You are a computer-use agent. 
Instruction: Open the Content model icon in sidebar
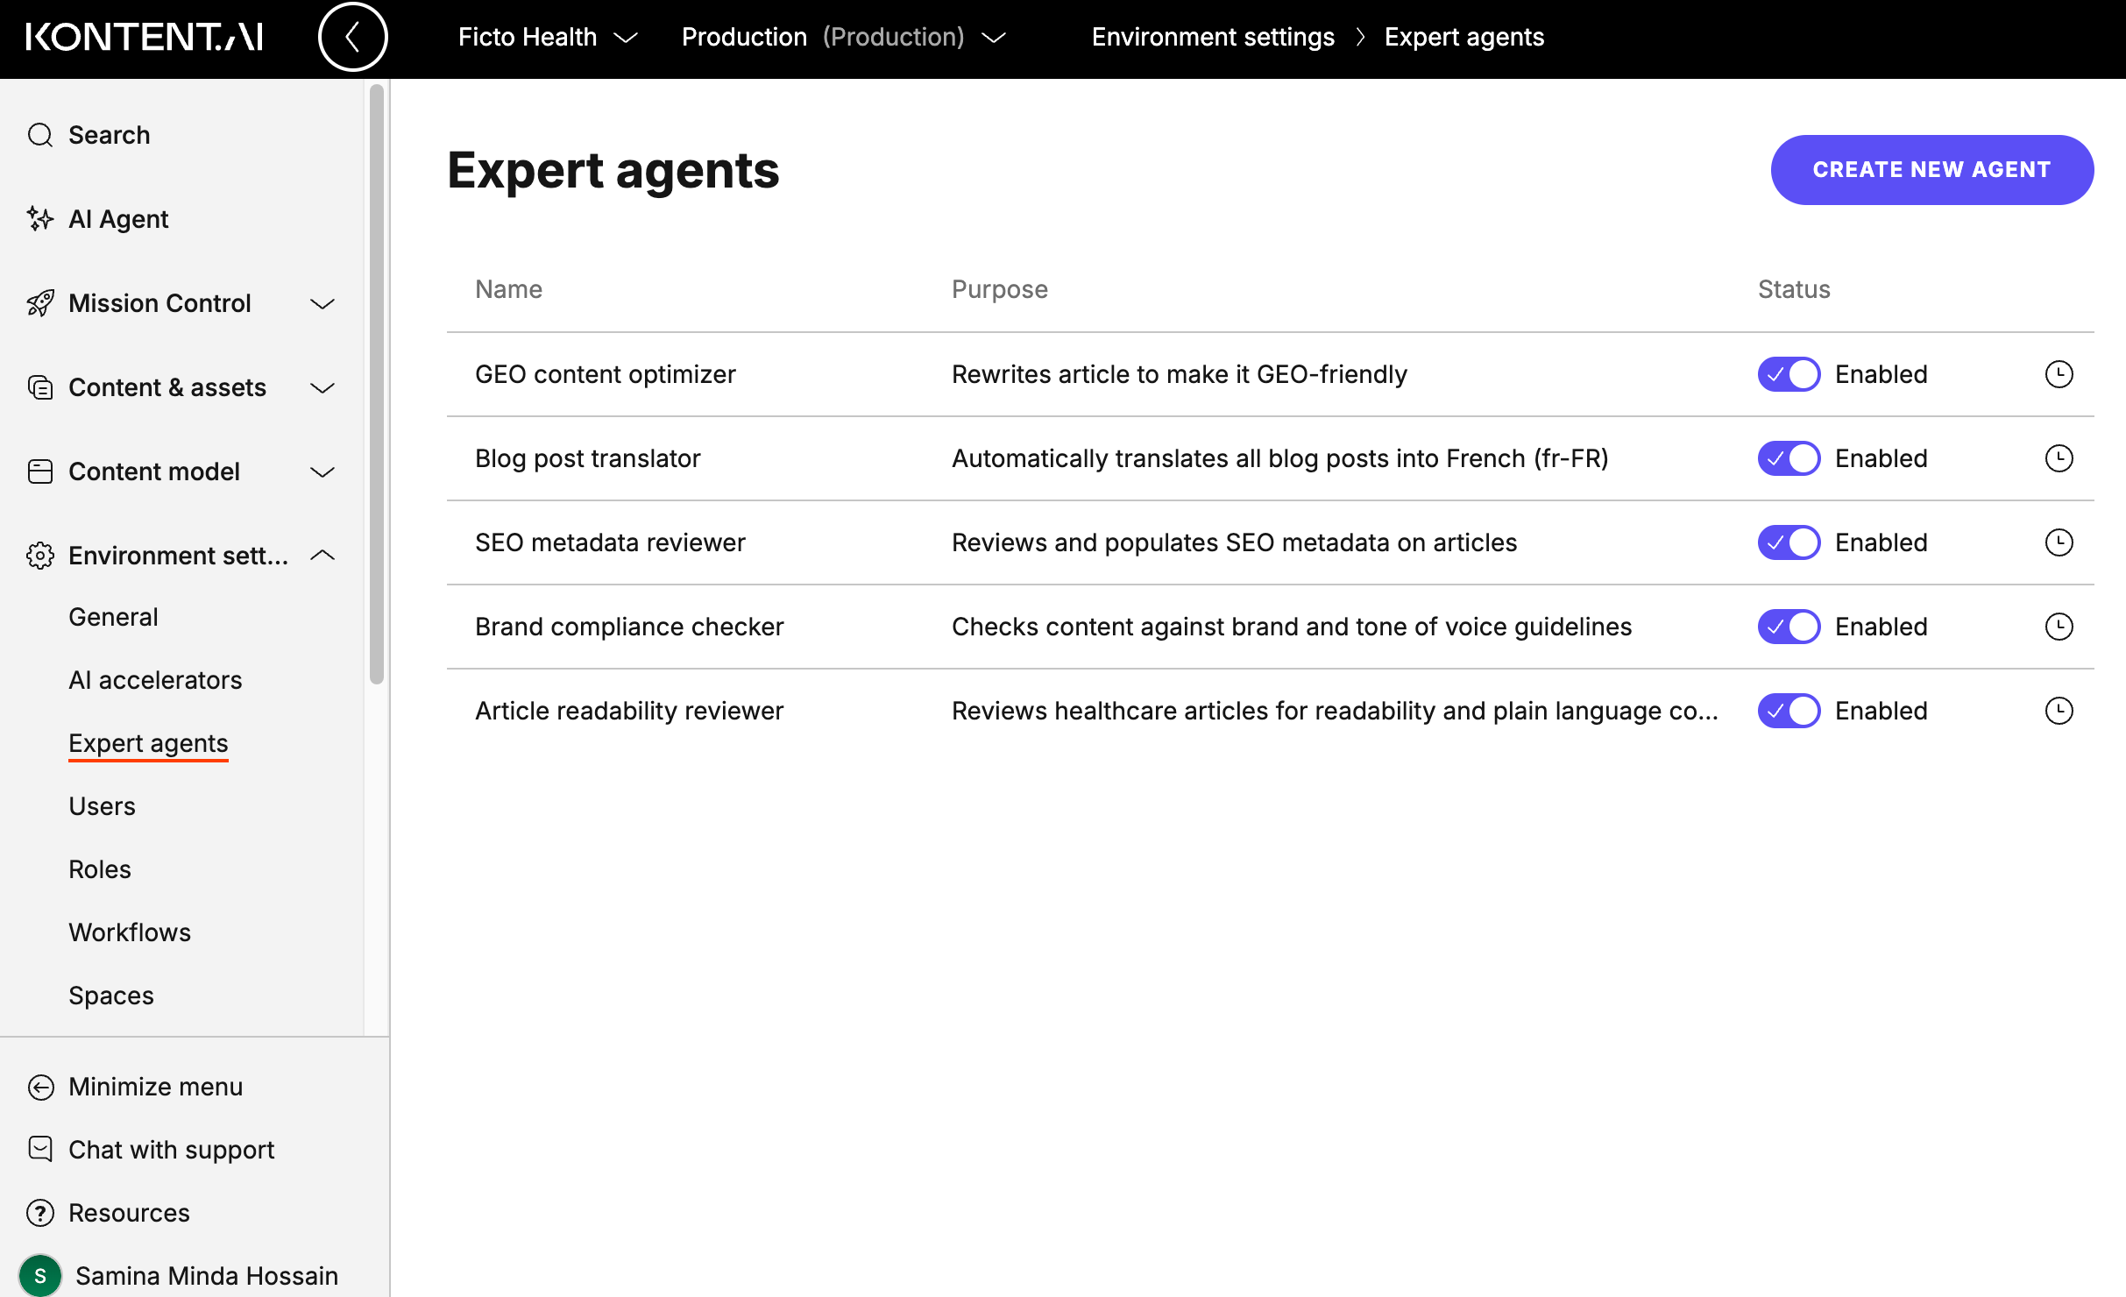[x=39, y=471]
